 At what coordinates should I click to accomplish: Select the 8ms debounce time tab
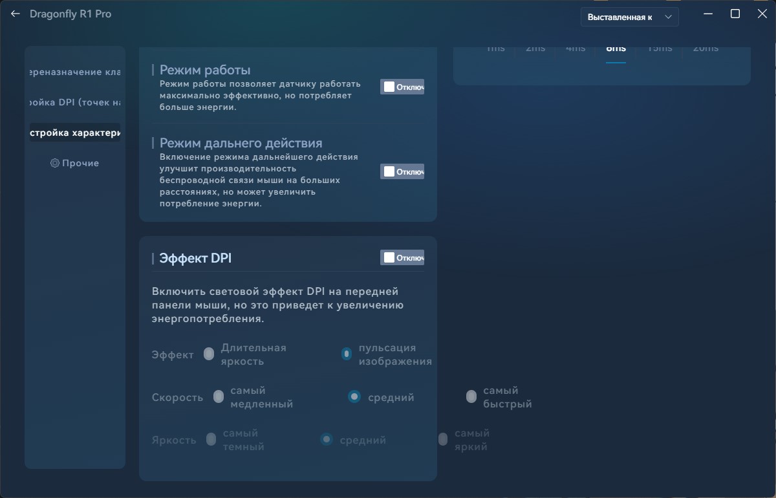pos(616,49)
